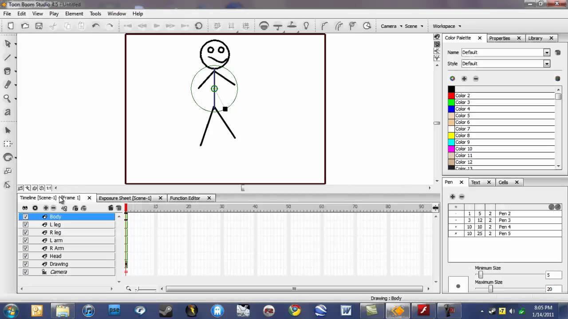
Task: Uncheck the L leg layer checkbox
Action: (x=25, y=225)
